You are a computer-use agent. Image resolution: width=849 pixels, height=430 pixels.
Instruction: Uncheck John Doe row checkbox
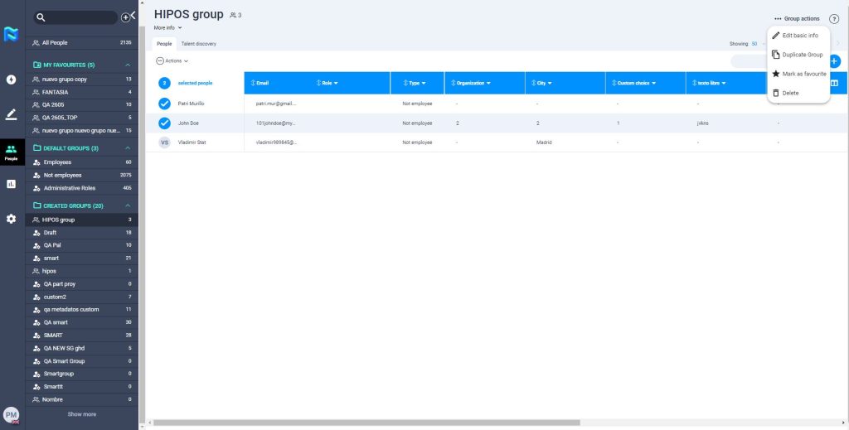tap(164, 123)
